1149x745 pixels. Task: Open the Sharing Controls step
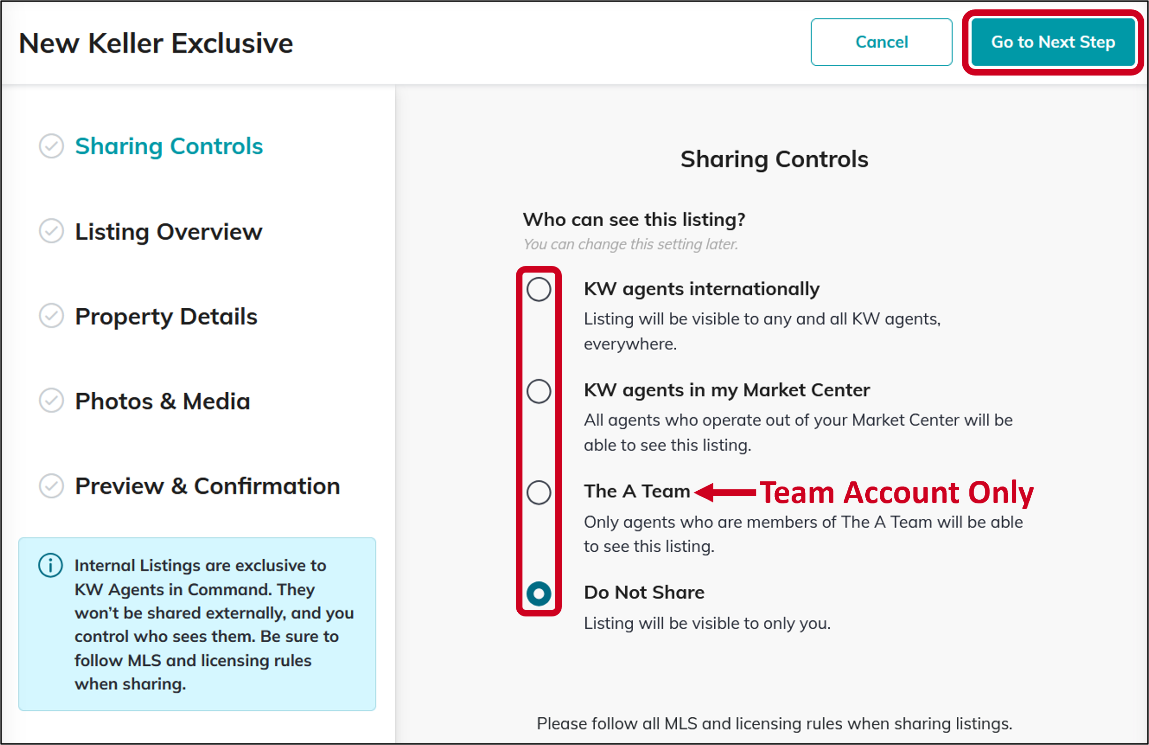click(168, 146)
